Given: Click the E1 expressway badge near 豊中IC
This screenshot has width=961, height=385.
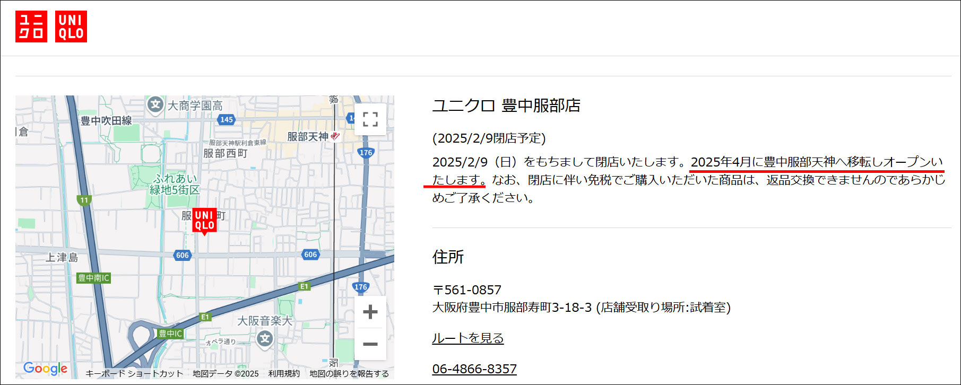Looking at the screenshot, I should point(205,317).
